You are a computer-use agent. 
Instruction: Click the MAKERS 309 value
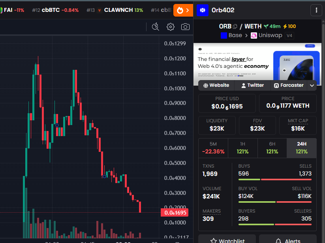coord(208,219)
